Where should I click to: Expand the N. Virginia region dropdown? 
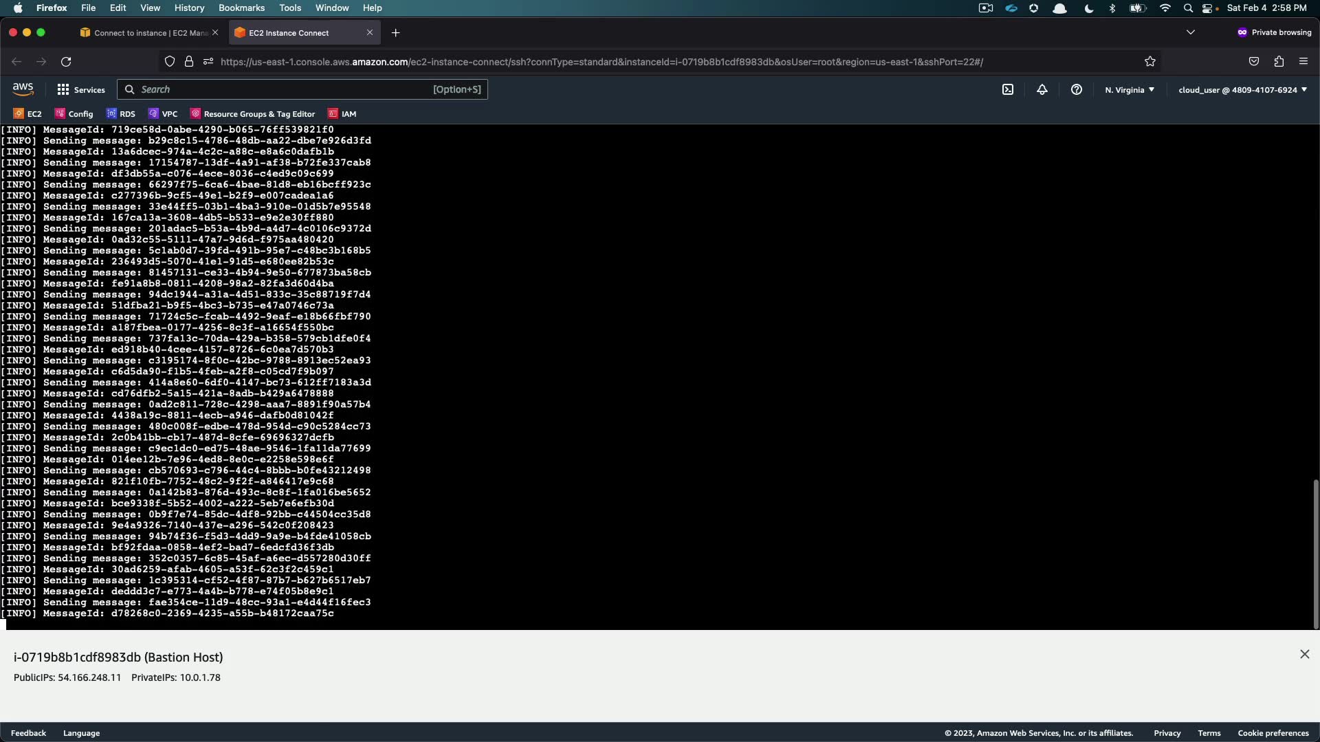pyautogui.click(x=1129, y=90)
